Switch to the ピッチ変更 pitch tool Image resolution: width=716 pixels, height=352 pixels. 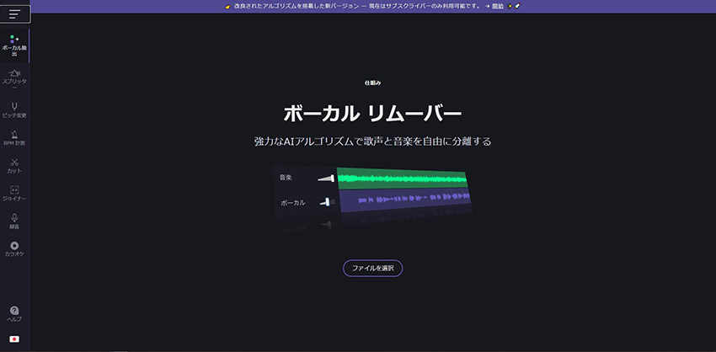click(x=14, y=109)
